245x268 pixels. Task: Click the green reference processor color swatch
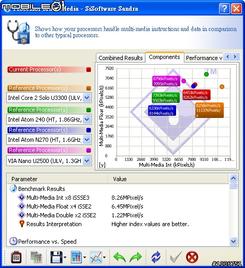point(89,110)
